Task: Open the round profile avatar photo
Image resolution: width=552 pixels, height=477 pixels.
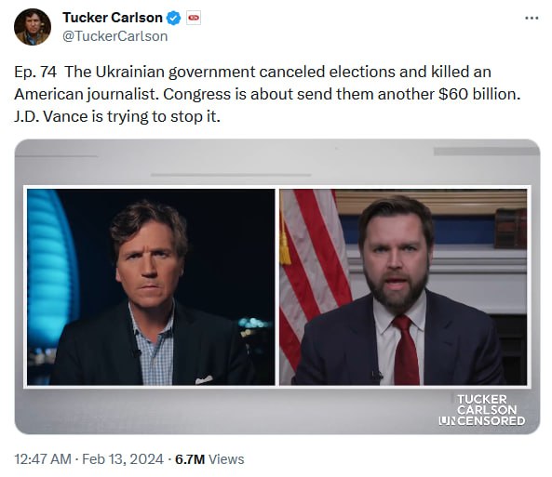Action: pos(33,27)
